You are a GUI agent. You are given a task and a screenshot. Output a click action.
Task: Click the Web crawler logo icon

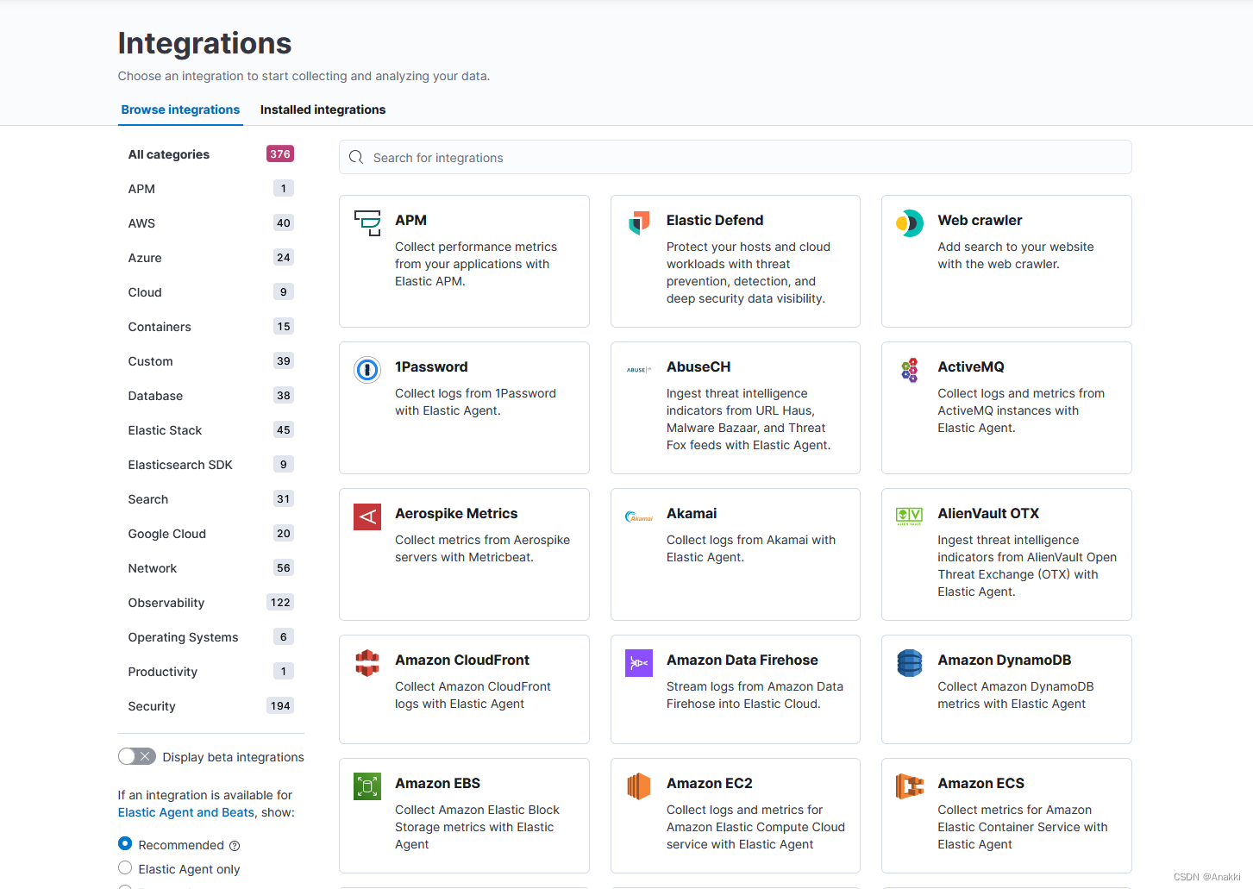tap(910, 223)
